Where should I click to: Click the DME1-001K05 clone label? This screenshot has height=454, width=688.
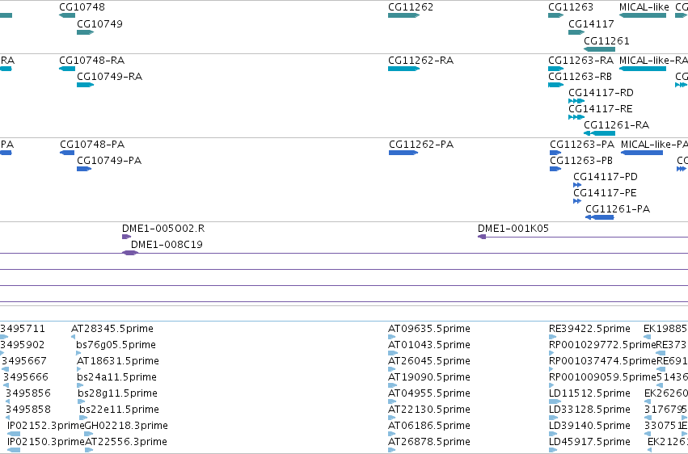[x=513, y=229]
